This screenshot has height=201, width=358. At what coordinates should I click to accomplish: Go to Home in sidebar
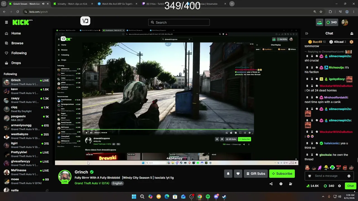[16, 33]
